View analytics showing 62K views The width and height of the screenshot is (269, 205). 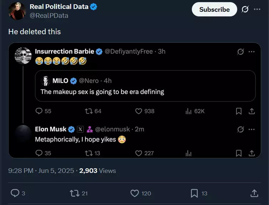pyautogui.click(x=189, y=111)
